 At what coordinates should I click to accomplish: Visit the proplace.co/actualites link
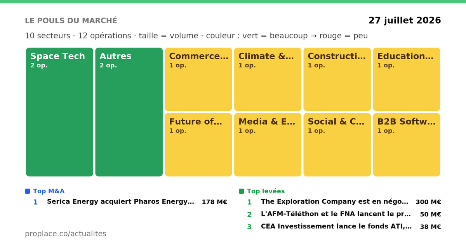tap(66, 234)
